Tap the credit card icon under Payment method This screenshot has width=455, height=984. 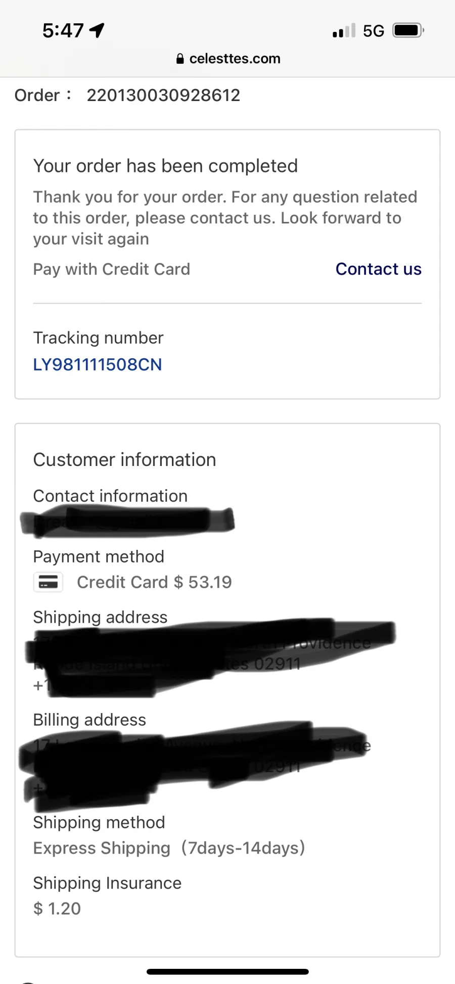pyautogui.click(x=49, y=582)
